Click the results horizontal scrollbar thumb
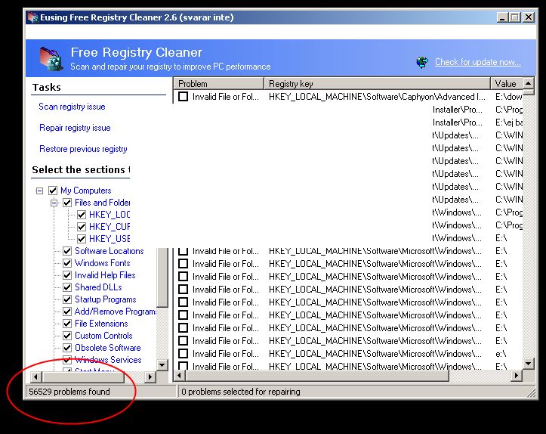Viewport: 546px width, 434px height. pos(317,376)
